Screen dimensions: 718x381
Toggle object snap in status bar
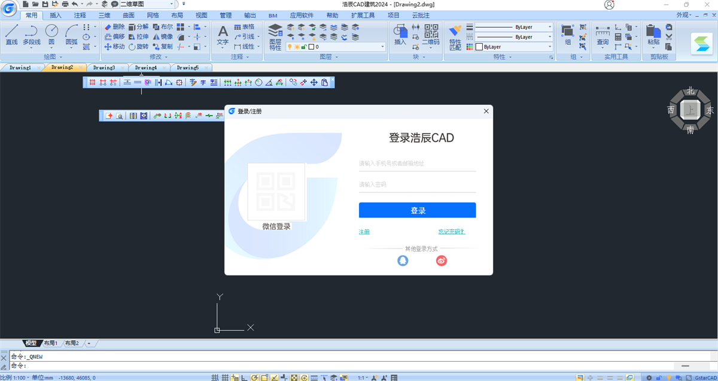(x=264, y=377)
